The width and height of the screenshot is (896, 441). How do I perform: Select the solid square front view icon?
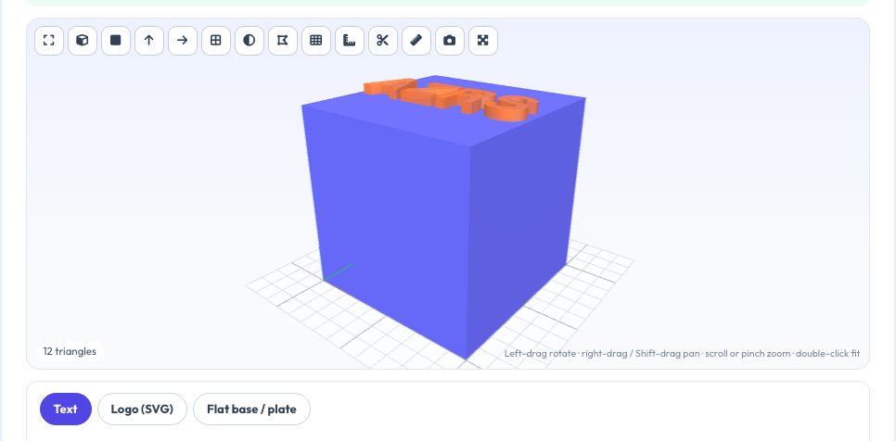click(x=116, y=41)
